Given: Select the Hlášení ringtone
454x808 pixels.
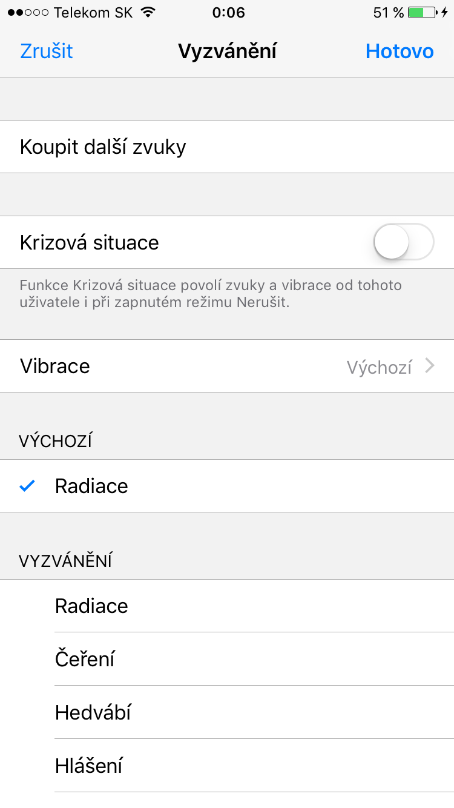Looking at the screenshot, I should click(x=88, y=766).
